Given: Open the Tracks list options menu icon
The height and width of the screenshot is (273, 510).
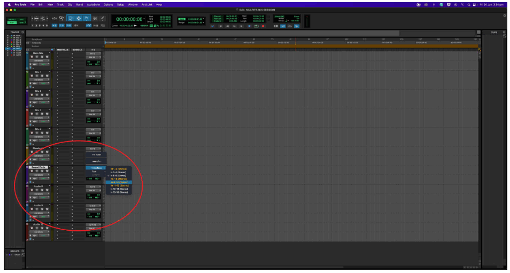Looking at the screenshot, I should (22, 32).
